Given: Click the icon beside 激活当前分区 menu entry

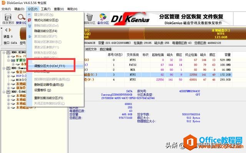Looking at the screenshot, I should click(30, 37).
